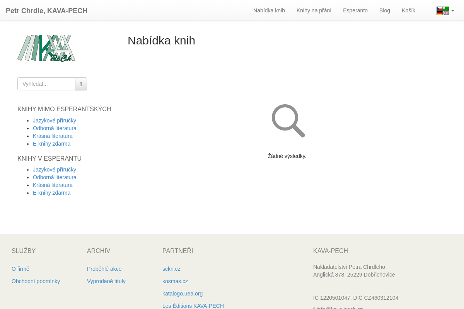The height and width of the screenshot is (309, 464).
Task: Click the search submit button icon
Action: pyautogui.click(x=81, y=84)
